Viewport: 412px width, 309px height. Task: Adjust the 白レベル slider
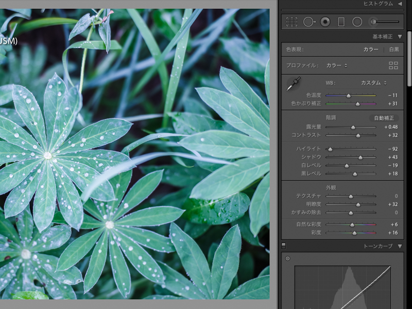(351, 165)
